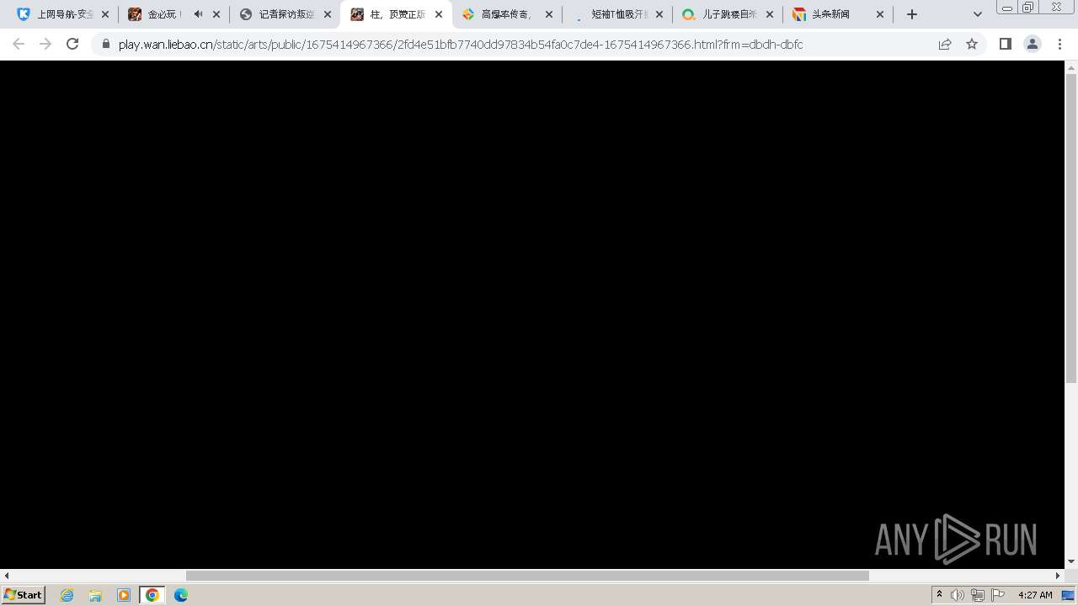Click the show desktop button
This screenshot has height=606, width=1078.
(x=1068, y=595)
